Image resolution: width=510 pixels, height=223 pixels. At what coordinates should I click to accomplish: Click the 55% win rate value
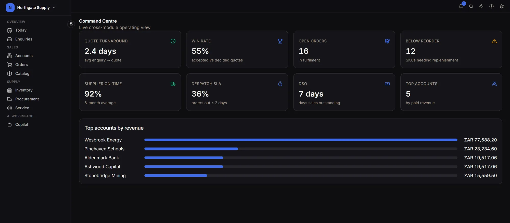pos(200,51)
